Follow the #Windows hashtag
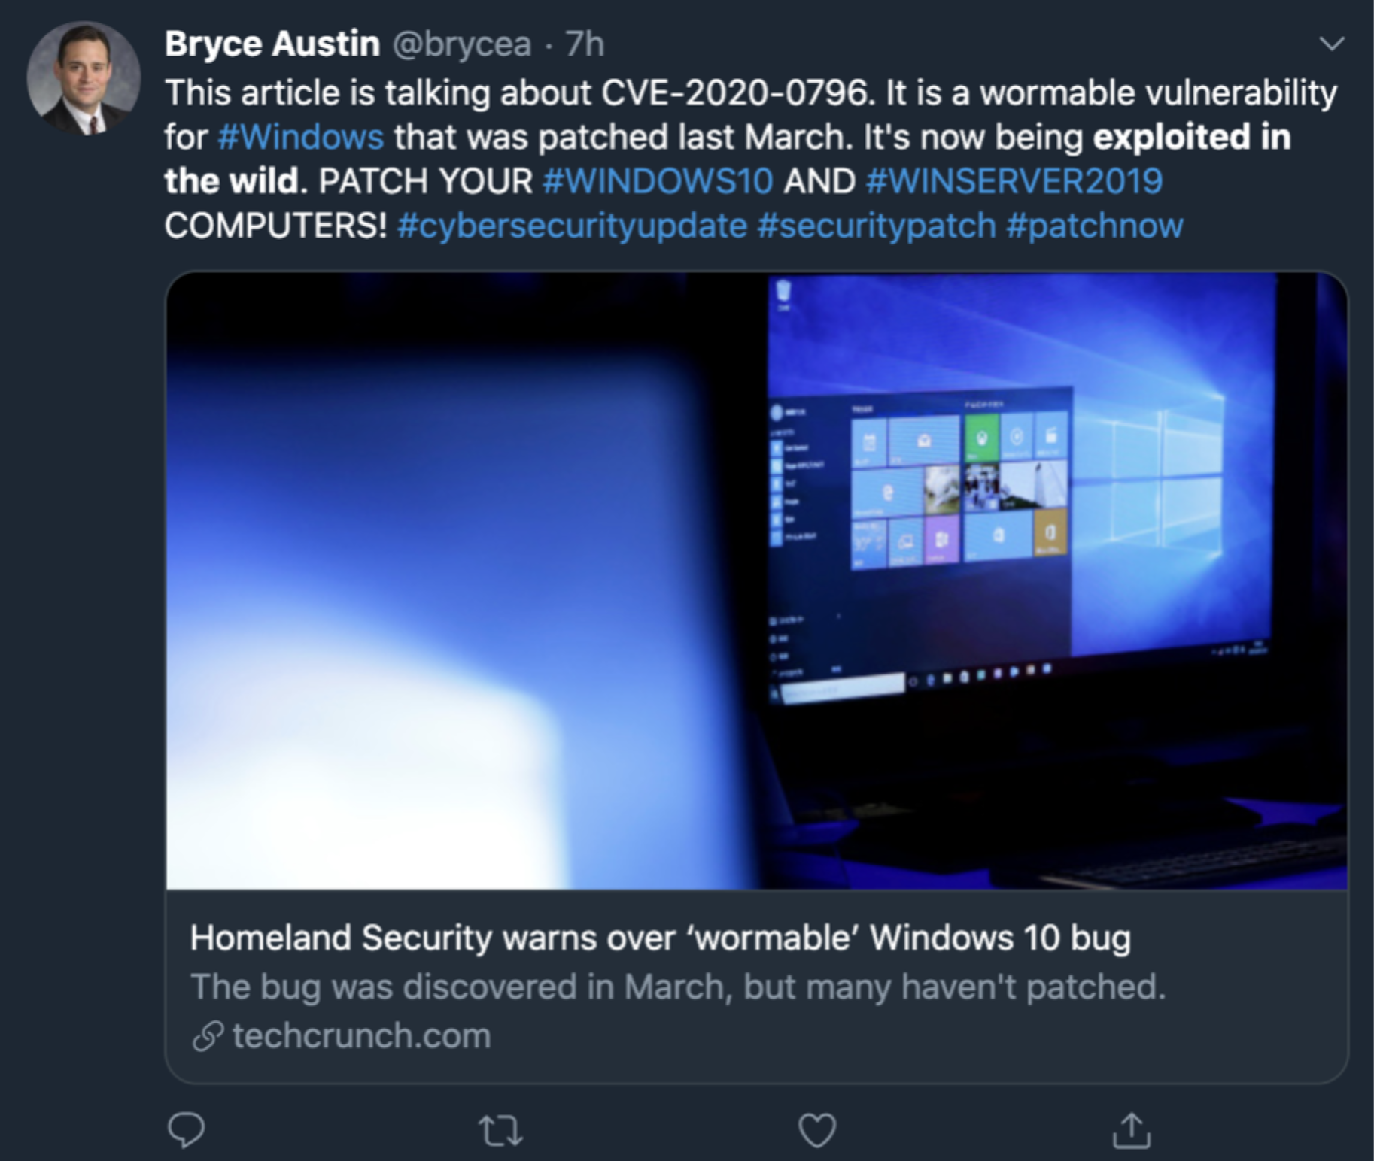This screenshot has height=1161, width=1374. [x=301, y=137]
